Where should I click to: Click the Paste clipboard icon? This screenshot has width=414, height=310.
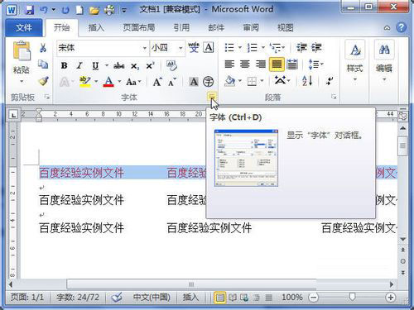[22, 51]
